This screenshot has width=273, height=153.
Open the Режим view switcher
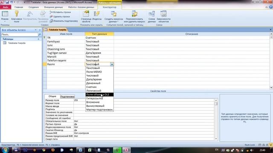(5, 16)
